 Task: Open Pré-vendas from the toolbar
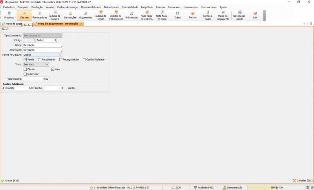click(131, 15)
